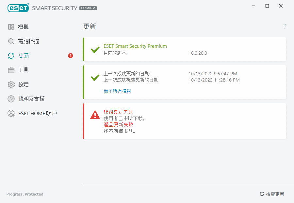The height and width of the screenshot is (203, 294).
Task: Open the 概觀 menu item
Action: point(24,27)
